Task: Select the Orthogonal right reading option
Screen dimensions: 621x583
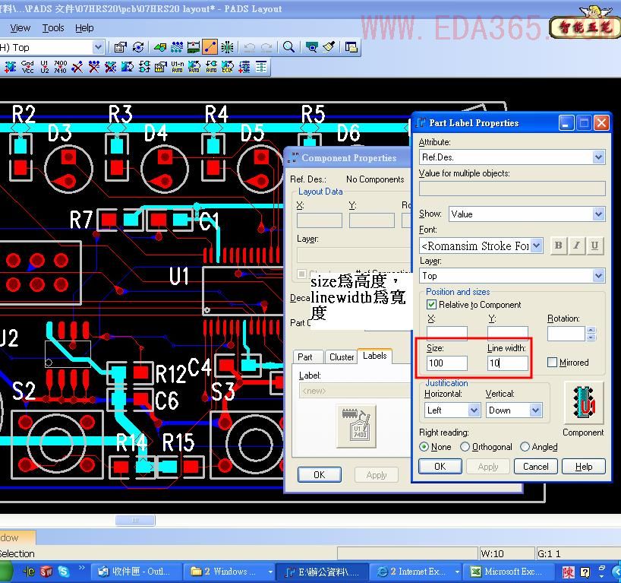Action: click(x=465, y=447)
